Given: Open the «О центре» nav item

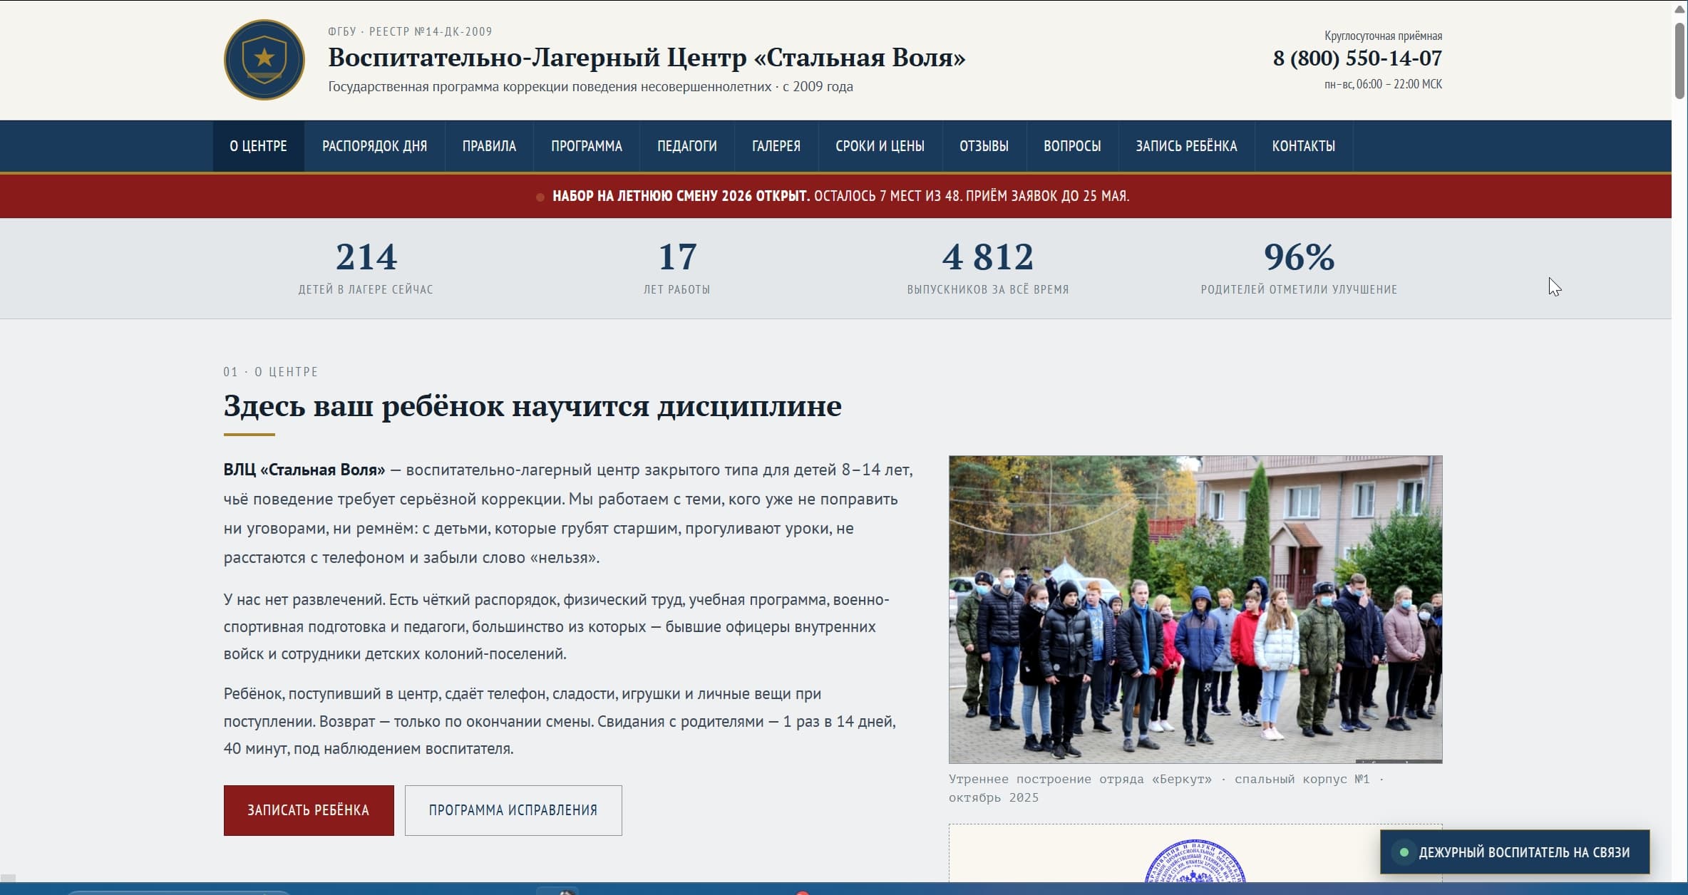Looking at the screenshot, I should coord(258,146).
